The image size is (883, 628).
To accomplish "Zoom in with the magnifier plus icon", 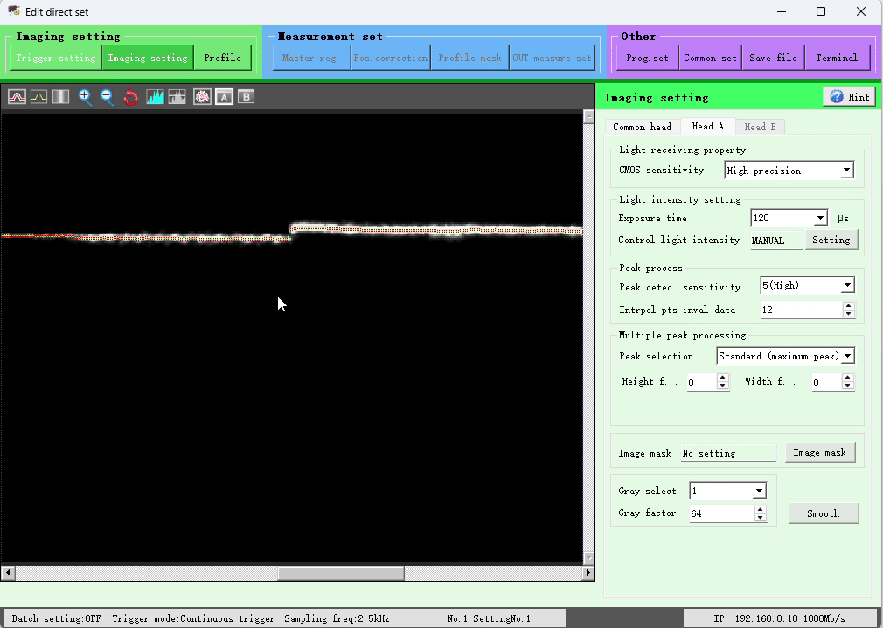I will 85,97.
